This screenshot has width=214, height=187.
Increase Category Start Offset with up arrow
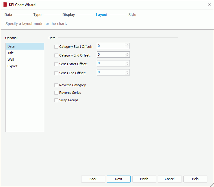127,44
